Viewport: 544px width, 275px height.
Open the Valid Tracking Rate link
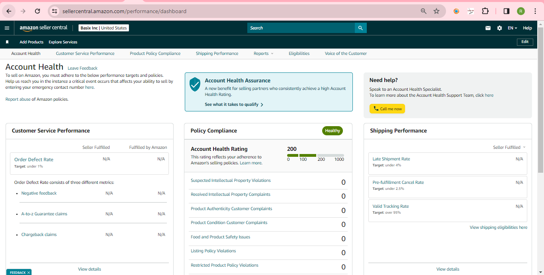coord(391,206)
